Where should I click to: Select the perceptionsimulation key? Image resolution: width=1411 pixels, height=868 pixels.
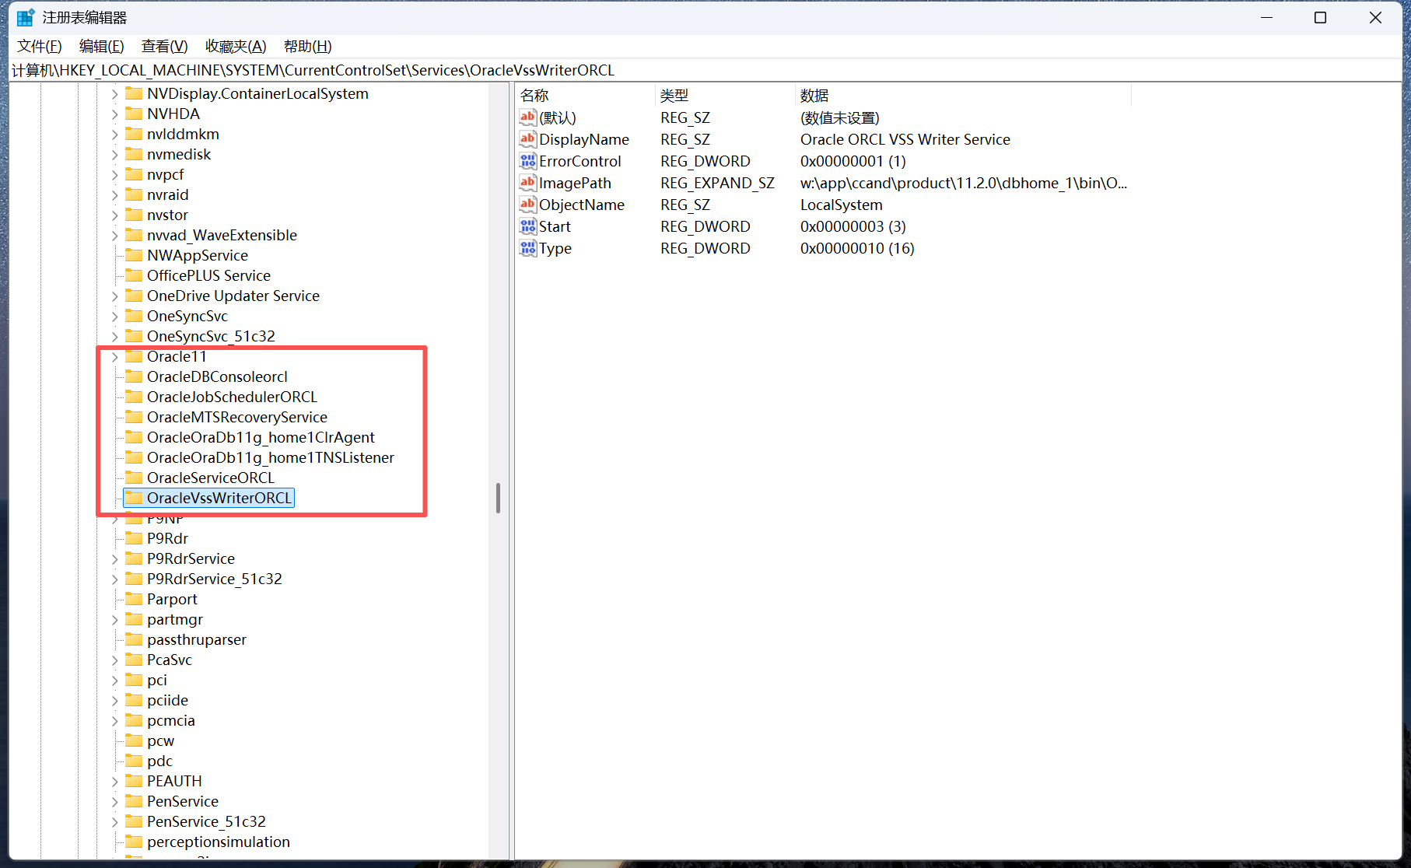[218, 842]
